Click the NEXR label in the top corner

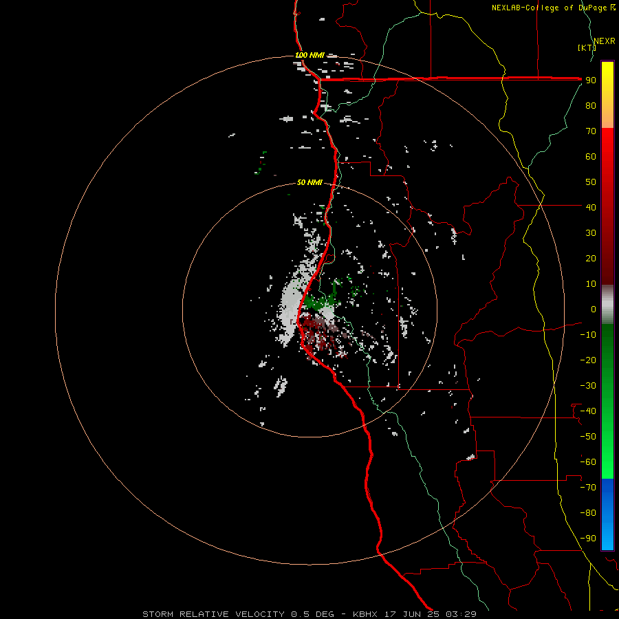(605, 41)
